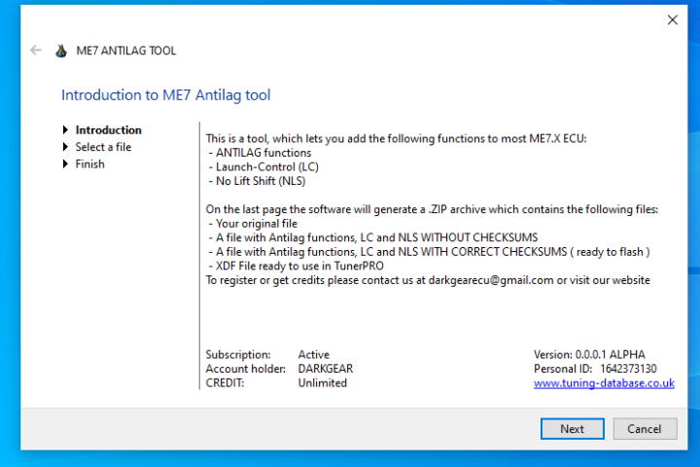Viewport: 700px width, 467px height.
Task: Click the 'This is a tool' intro sentence
Action: coord(396,138)
